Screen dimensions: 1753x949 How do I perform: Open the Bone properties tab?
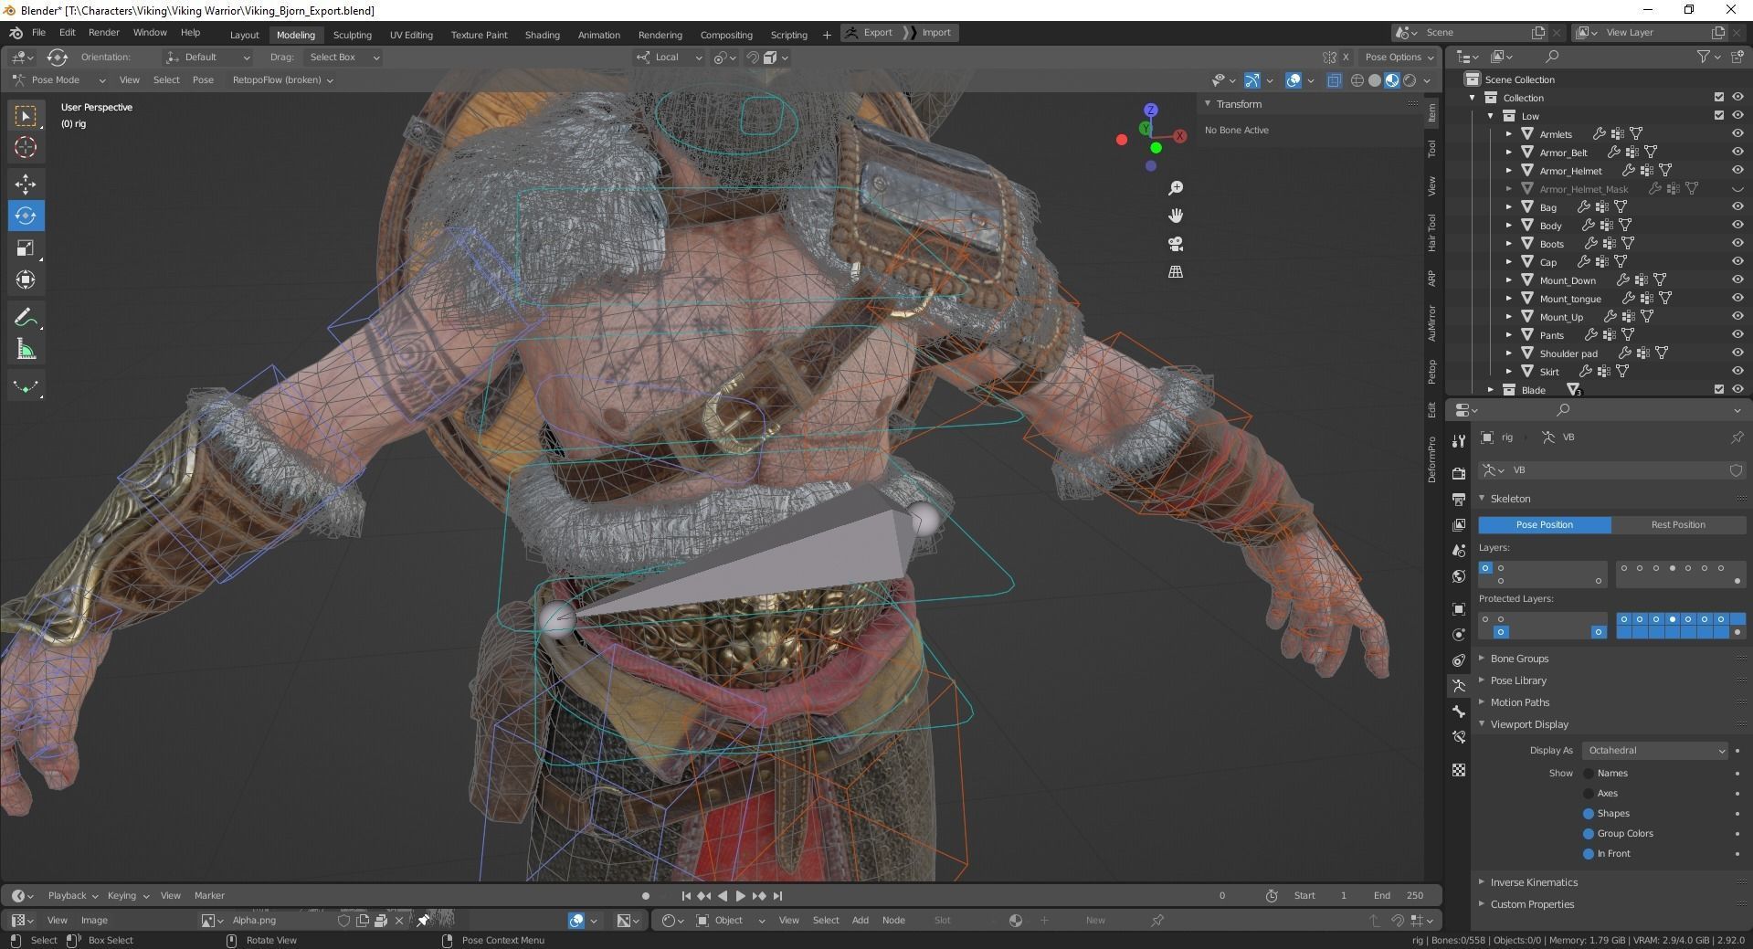(x=1459, y=711)
